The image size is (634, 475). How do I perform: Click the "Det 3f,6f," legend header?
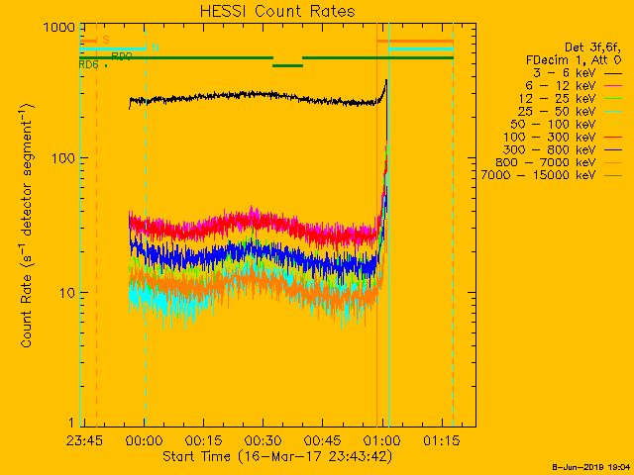tap(592, 47)
